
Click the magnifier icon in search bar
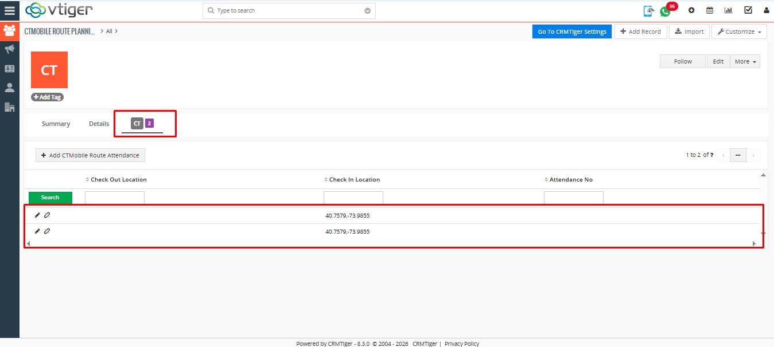tap(211, 10)
